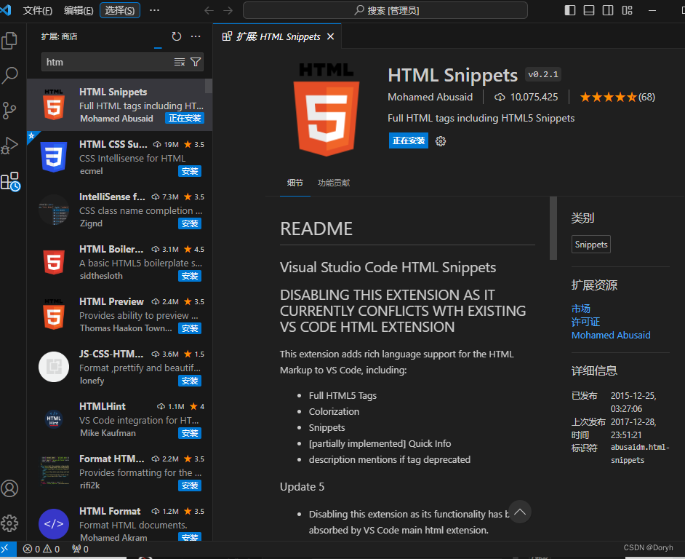This screenshot has width=685, height=559.
Task: Go back using the navigation arrow
Action: coord(209,10)
